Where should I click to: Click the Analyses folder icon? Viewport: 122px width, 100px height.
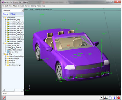pos(7,61)
